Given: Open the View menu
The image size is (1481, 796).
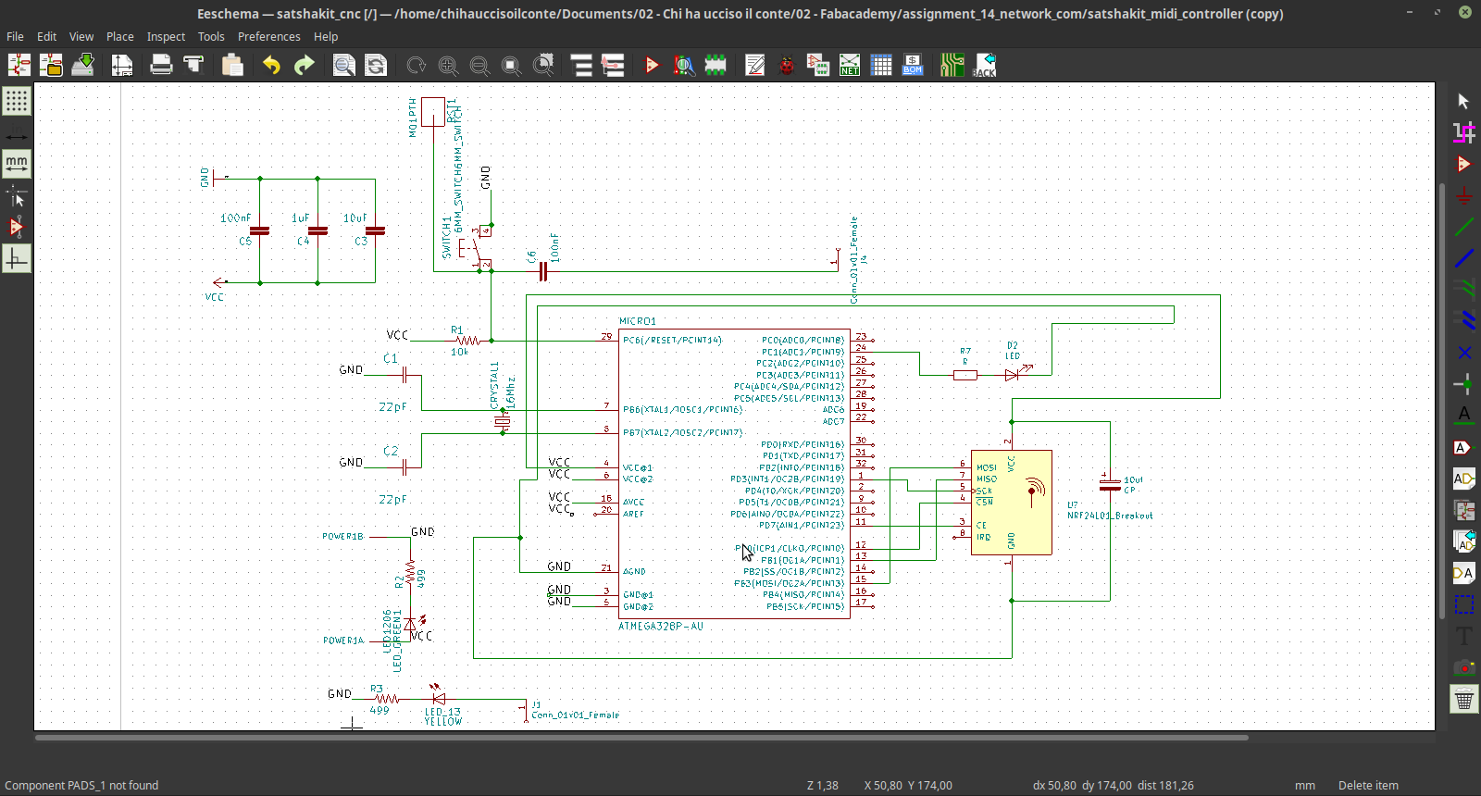Looking at the screenshot, I should [x=81, y=37].
